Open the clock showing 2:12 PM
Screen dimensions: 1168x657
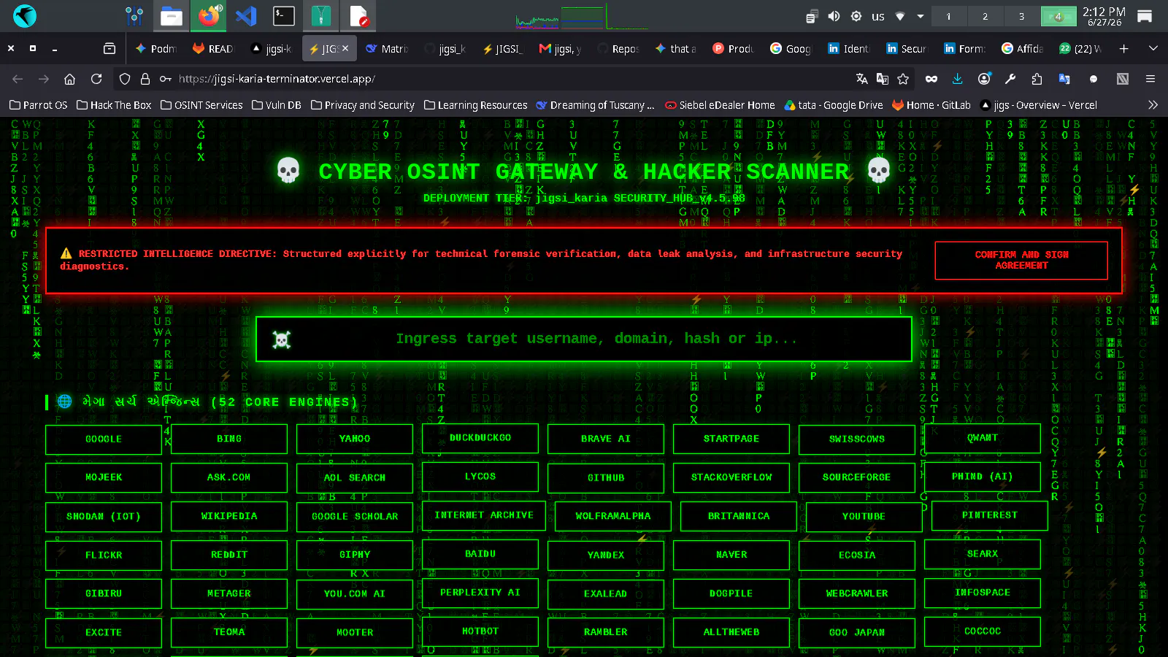[x=1104, y=16]
